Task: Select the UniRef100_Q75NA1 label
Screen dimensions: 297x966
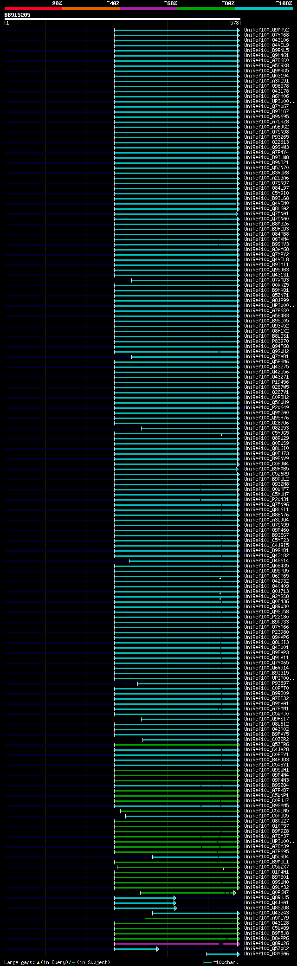Action: coord(266,213)
